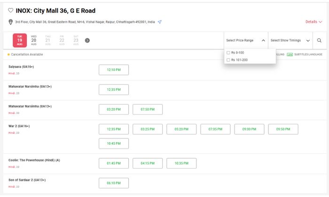
Task: Open the Select Show Timings dropdown
Action: coord(290,40)
